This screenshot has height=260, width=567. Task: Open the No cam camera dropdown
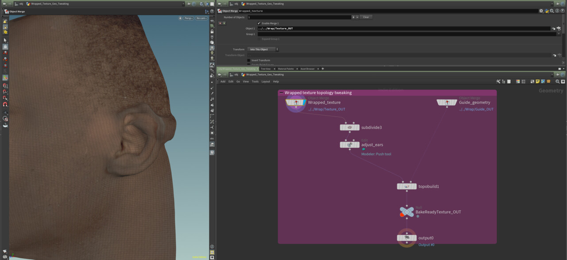pos(202,18)
